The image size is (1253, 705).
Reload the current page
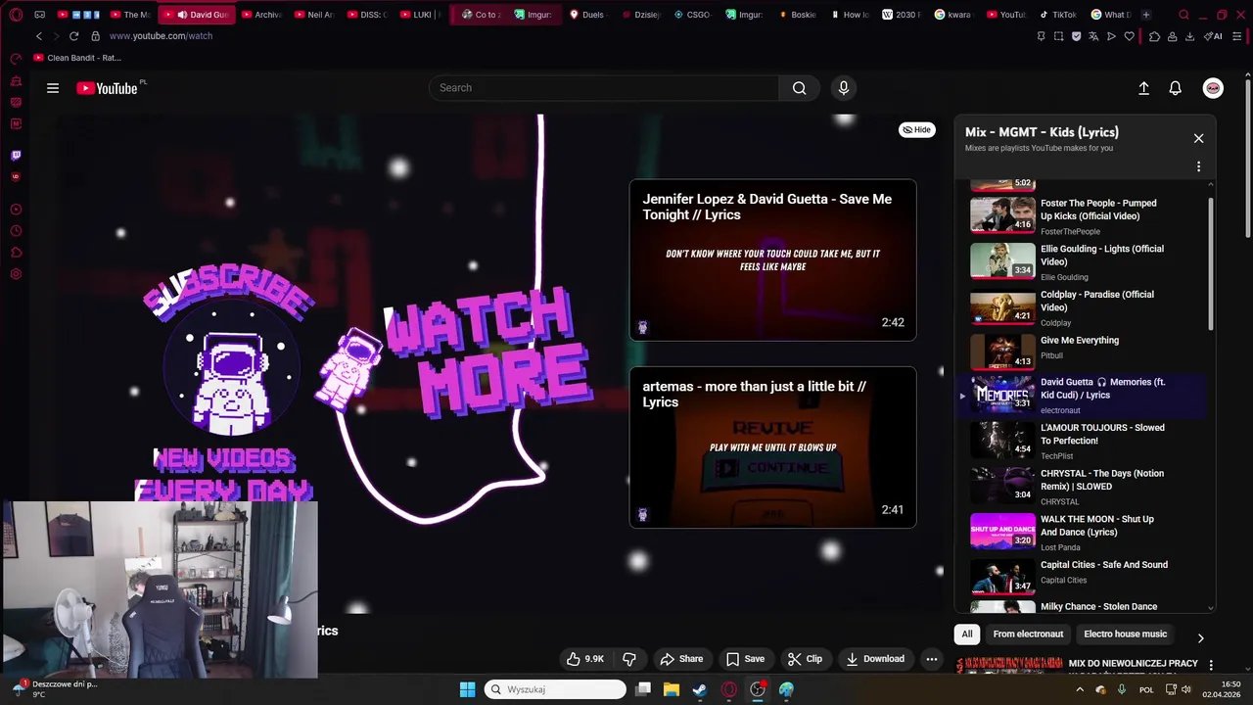[x=73, y=36]
